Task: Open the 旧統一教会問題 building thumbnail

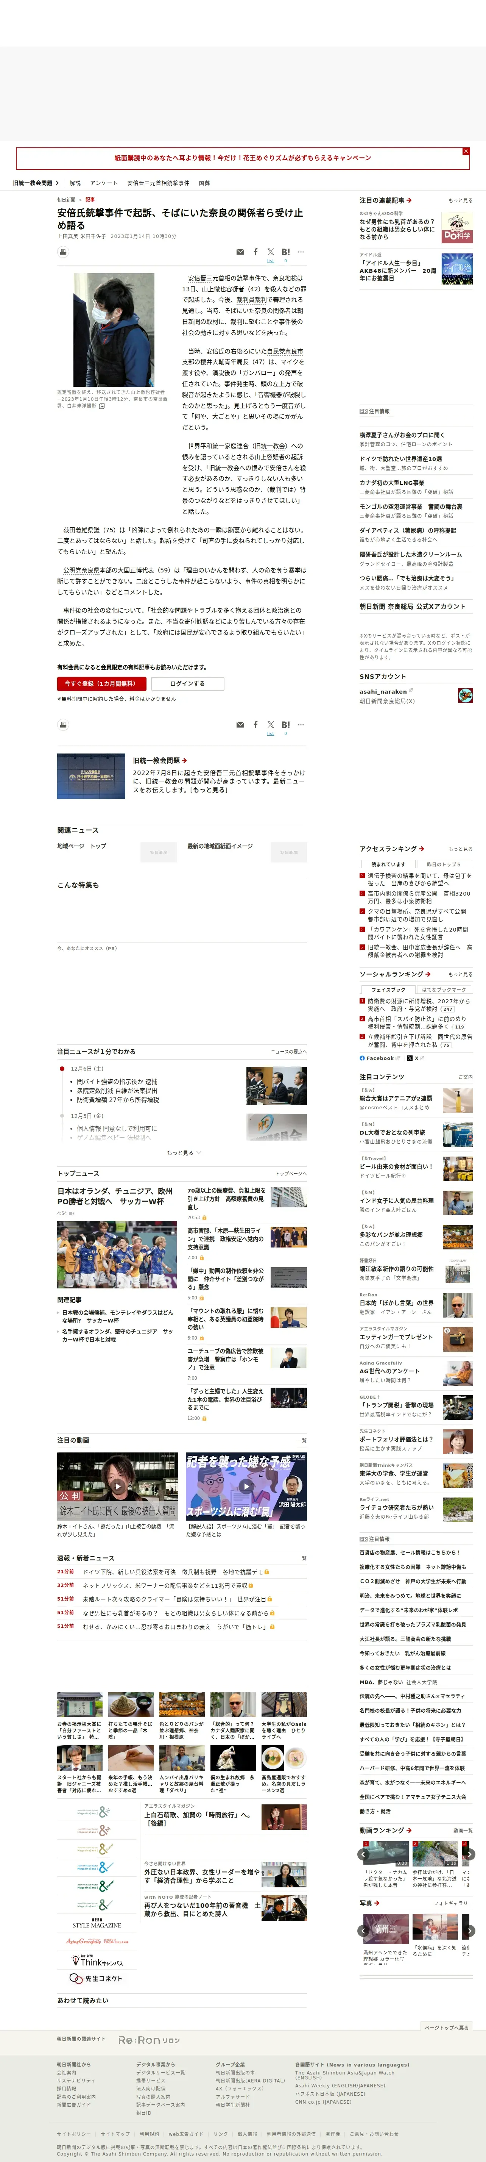Action: click(91, 776)
